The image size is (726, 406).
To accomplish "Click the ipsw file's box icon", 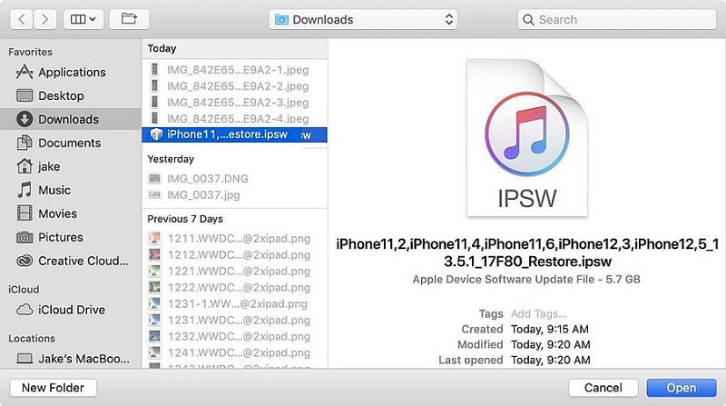I will [156, 134].
